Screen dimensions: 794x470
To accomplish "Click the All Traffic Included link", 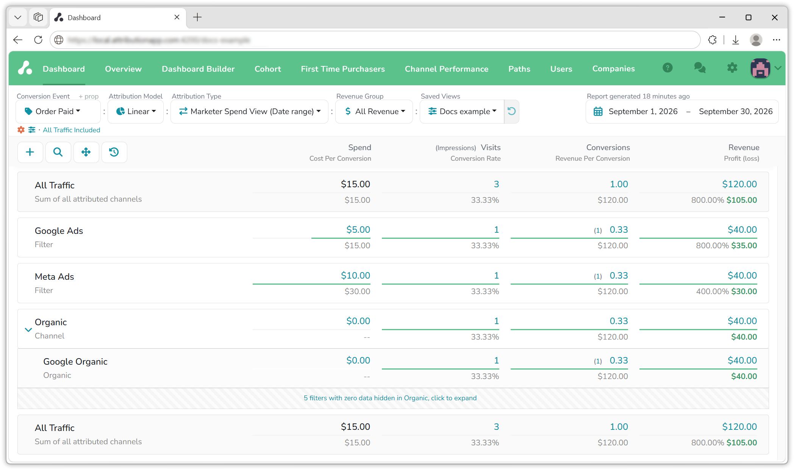I will point(72,130).
